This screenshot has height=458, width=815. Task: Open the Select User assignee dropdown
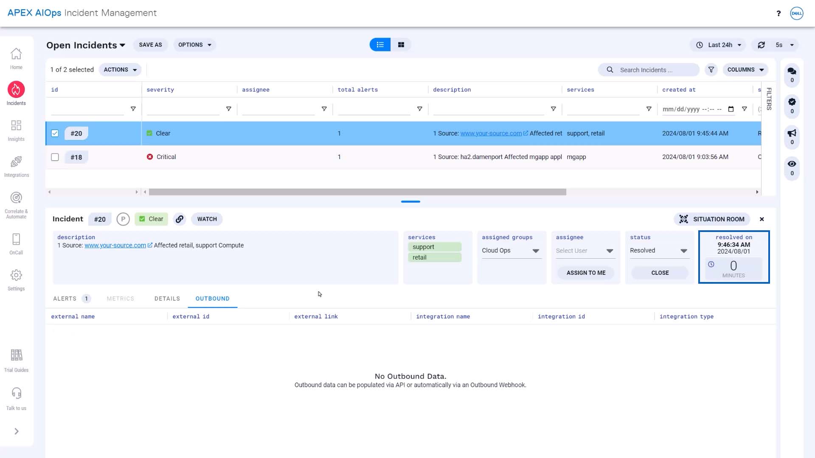tap(585, 251)
